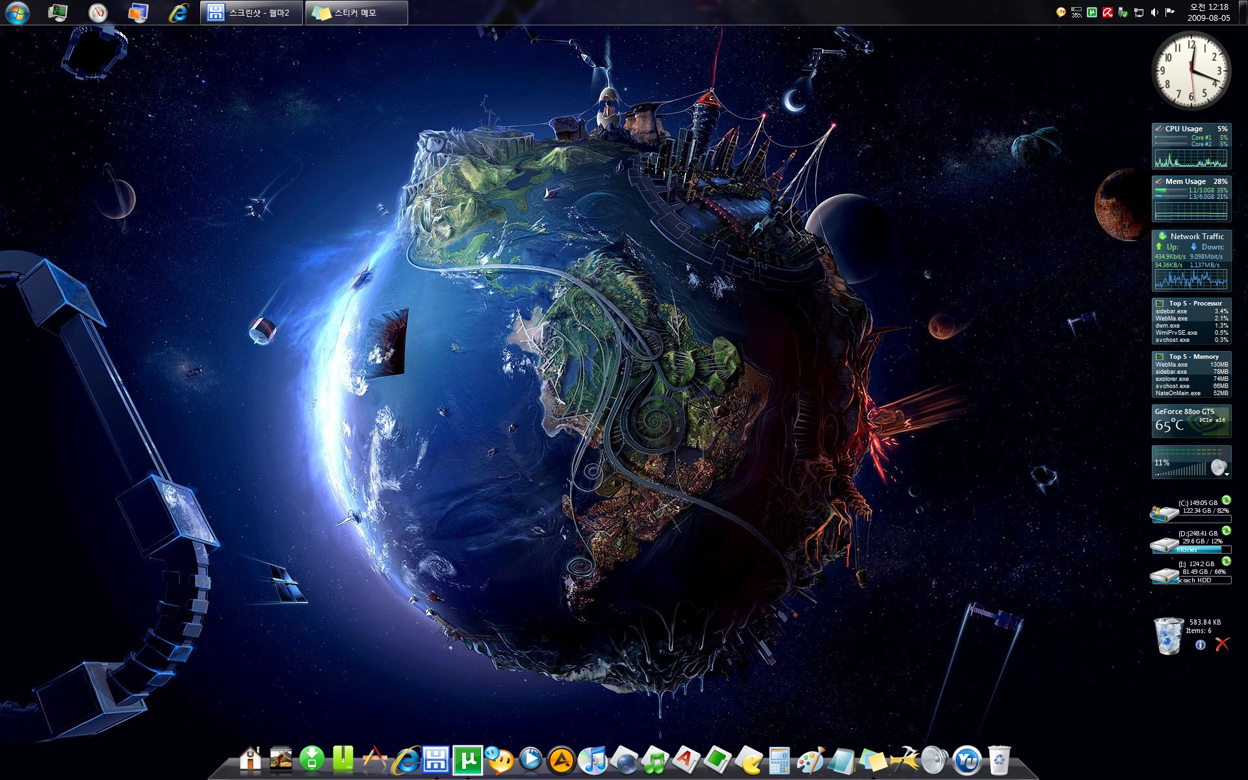This screenshot has height=780, width=1248.
Task: Launch µTorrent from the dock
Action: [x=467, y=759]
